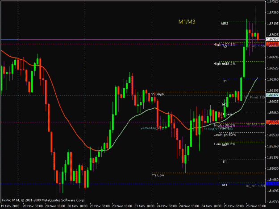Select the W_M2 weekly level label
Screen dimensions: 279x209
pos(256,186)
